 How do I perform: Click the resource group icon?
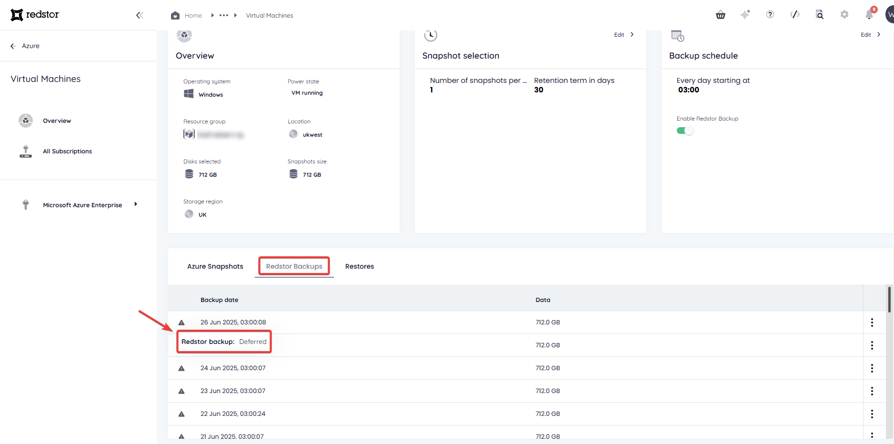click(x=189, y=134)
